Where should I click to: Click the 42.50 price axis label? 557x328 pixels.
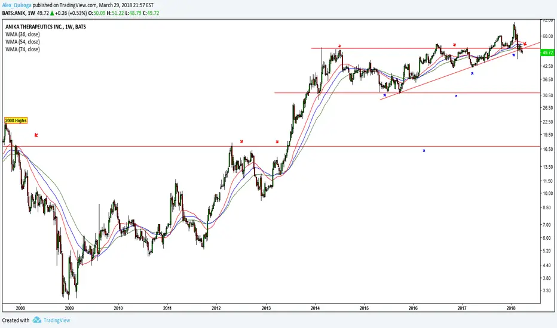click(548, 66)
